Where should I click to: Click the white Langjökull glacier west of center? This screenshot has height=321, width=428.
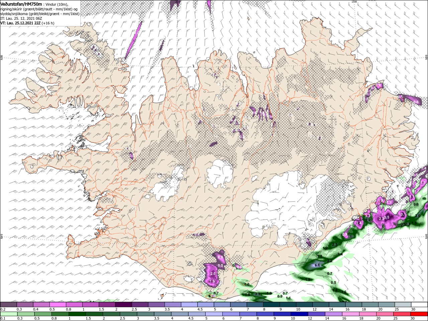(167, 185)
